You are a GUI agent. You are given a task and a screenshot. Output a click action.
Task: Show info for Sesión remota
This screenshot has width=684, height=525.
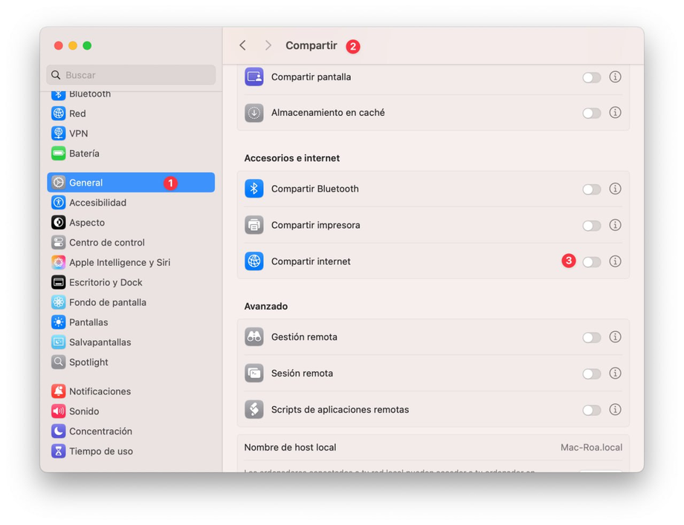[x=615, y=374]
